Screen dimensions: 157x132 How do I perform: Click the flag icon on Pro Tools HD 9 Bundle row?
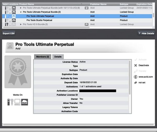[87, 24]
